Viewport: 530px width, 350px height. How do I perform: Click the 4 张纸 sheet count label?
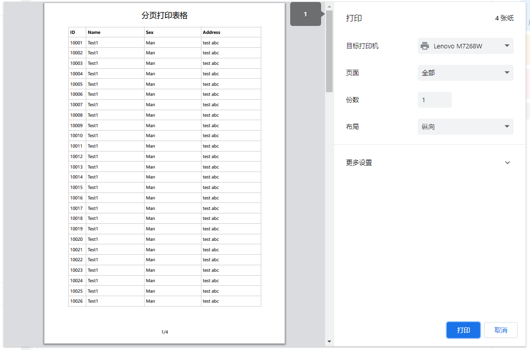[x=504, y=18]
